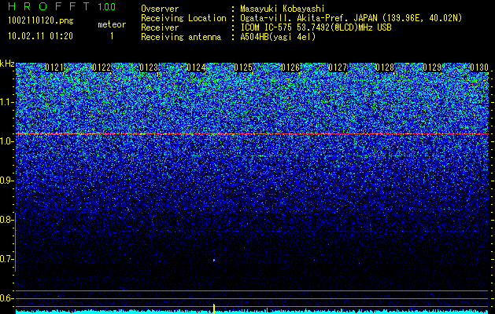Click the 0130 time marker label
This screenshot has width=495, height=314.
(x=479, y=68)
